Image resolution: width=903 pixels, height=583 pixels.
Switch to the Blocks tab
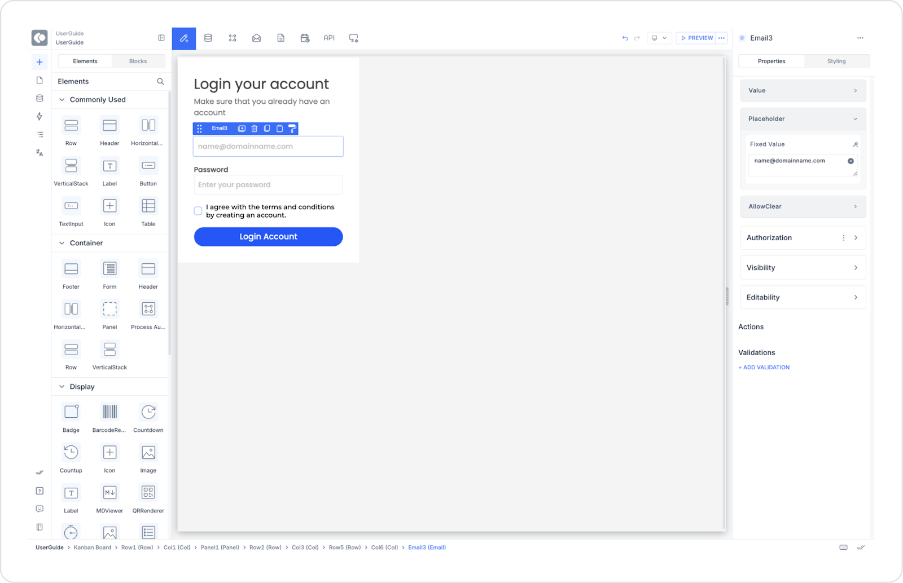[x=138, y=61]
